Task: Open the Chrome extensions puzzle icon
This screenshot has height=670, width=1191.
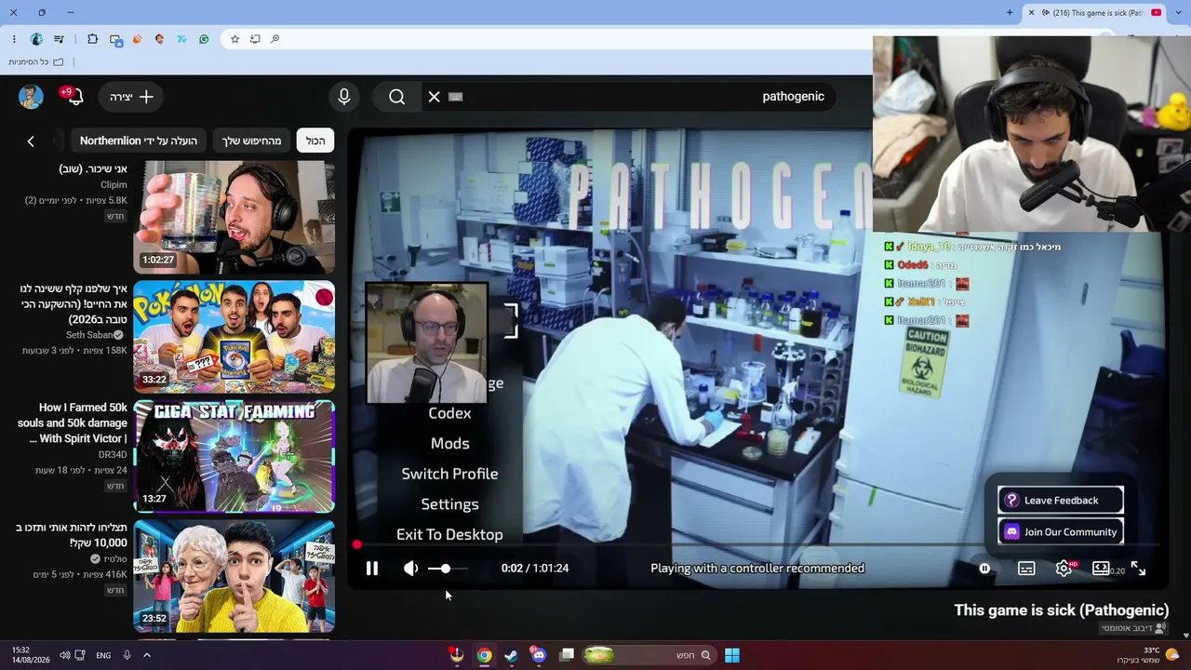Action: 92,39
